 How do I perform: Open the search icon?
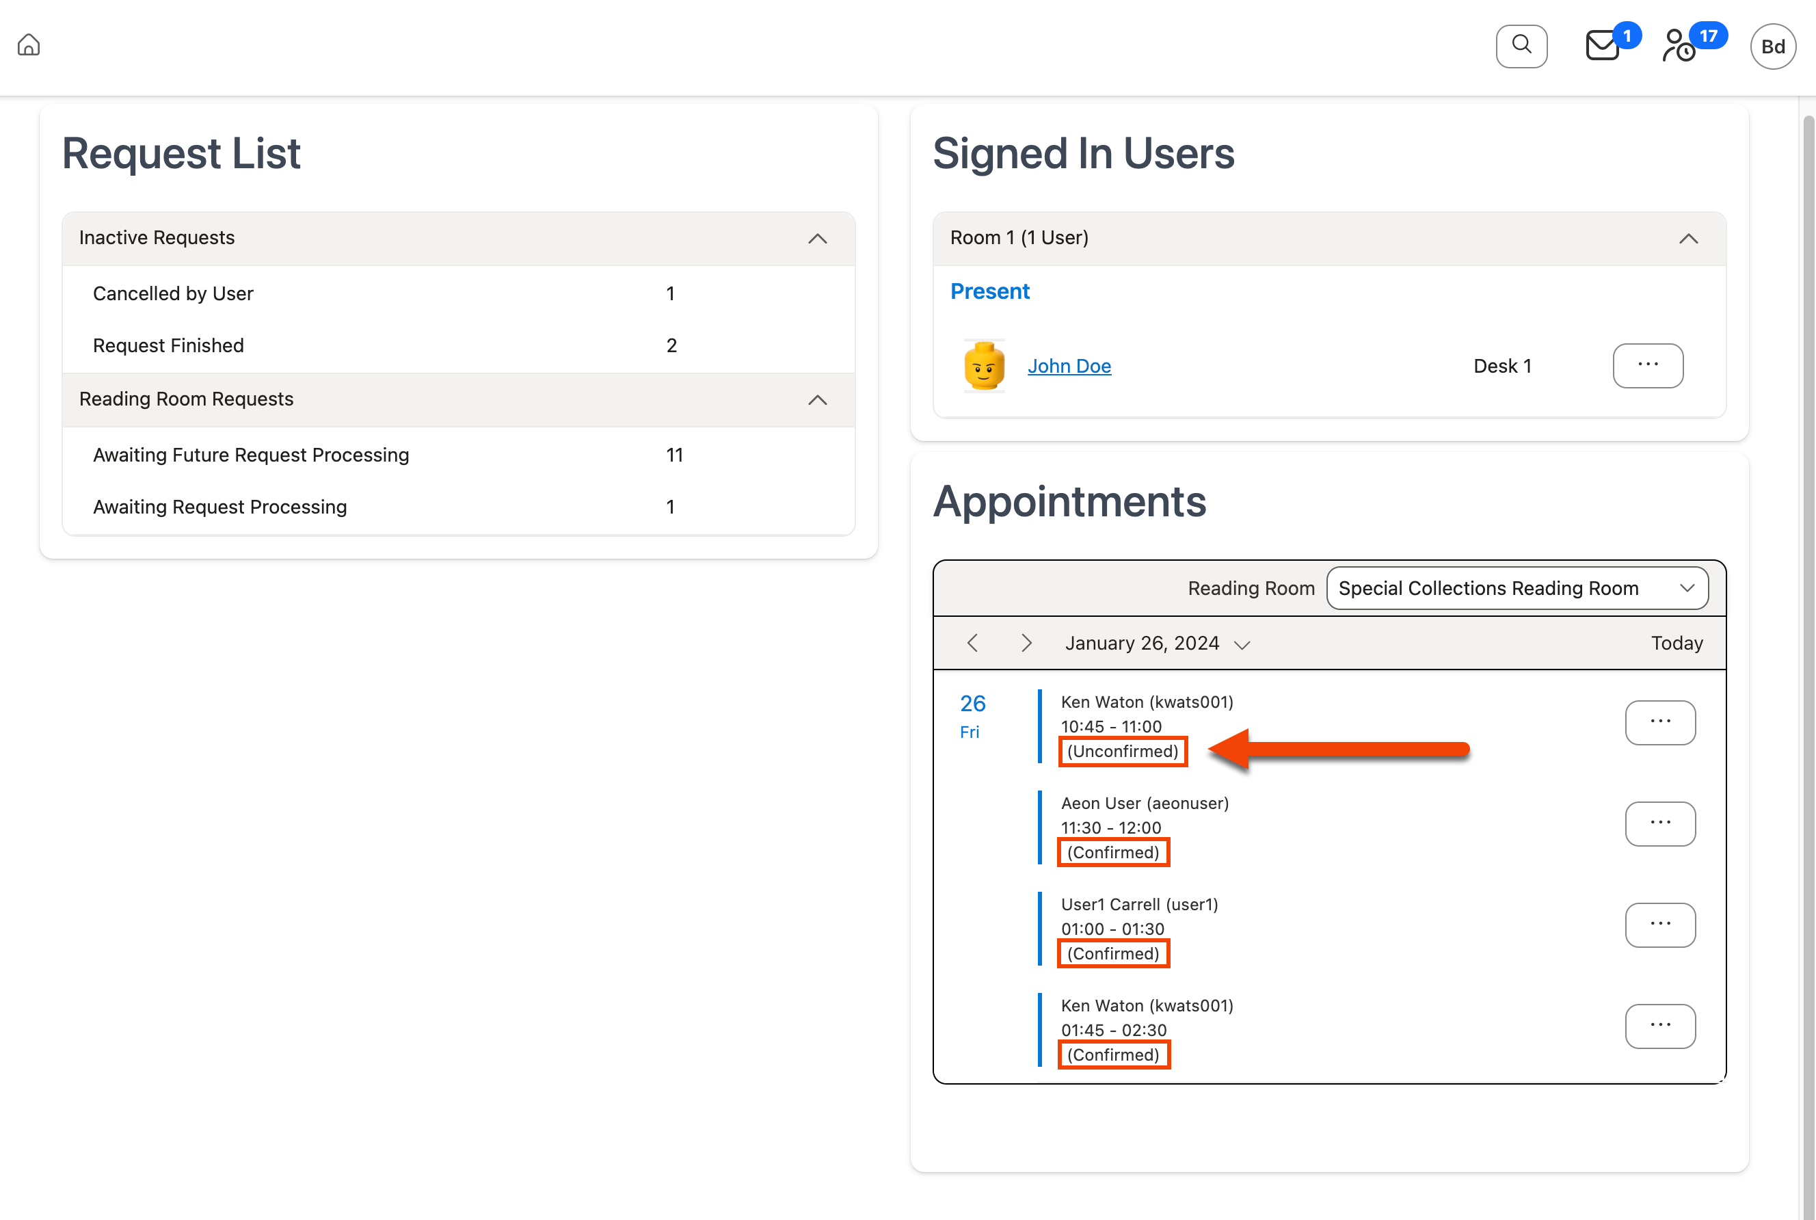pyautogui.click(x=1521, y=46)
